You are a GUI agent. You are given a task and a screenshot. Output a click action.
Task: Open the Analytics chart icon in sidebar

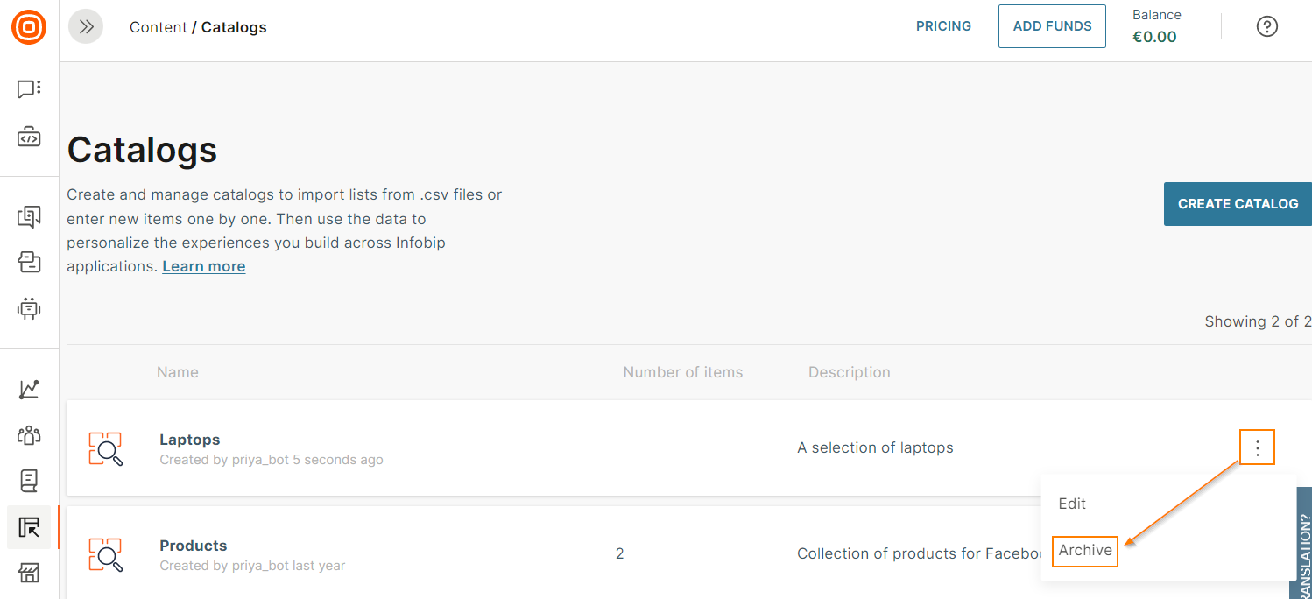[29, 389]
